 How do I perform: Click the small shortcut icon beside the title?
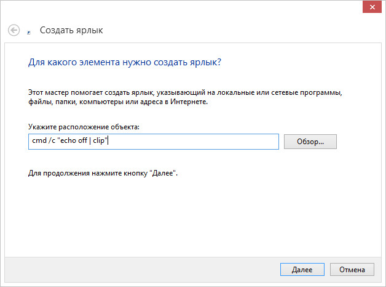click(x=29, y=32)
